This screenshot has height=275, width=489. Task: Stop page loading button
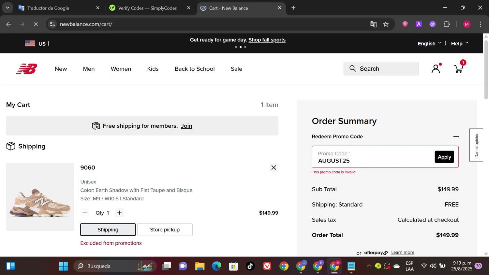(36, 24)
